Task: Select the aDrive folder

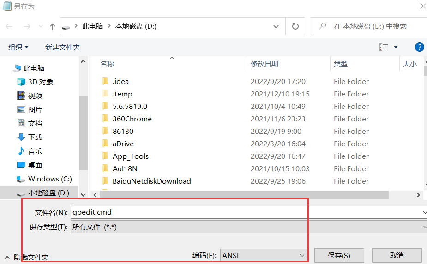Action: point(123,144)
